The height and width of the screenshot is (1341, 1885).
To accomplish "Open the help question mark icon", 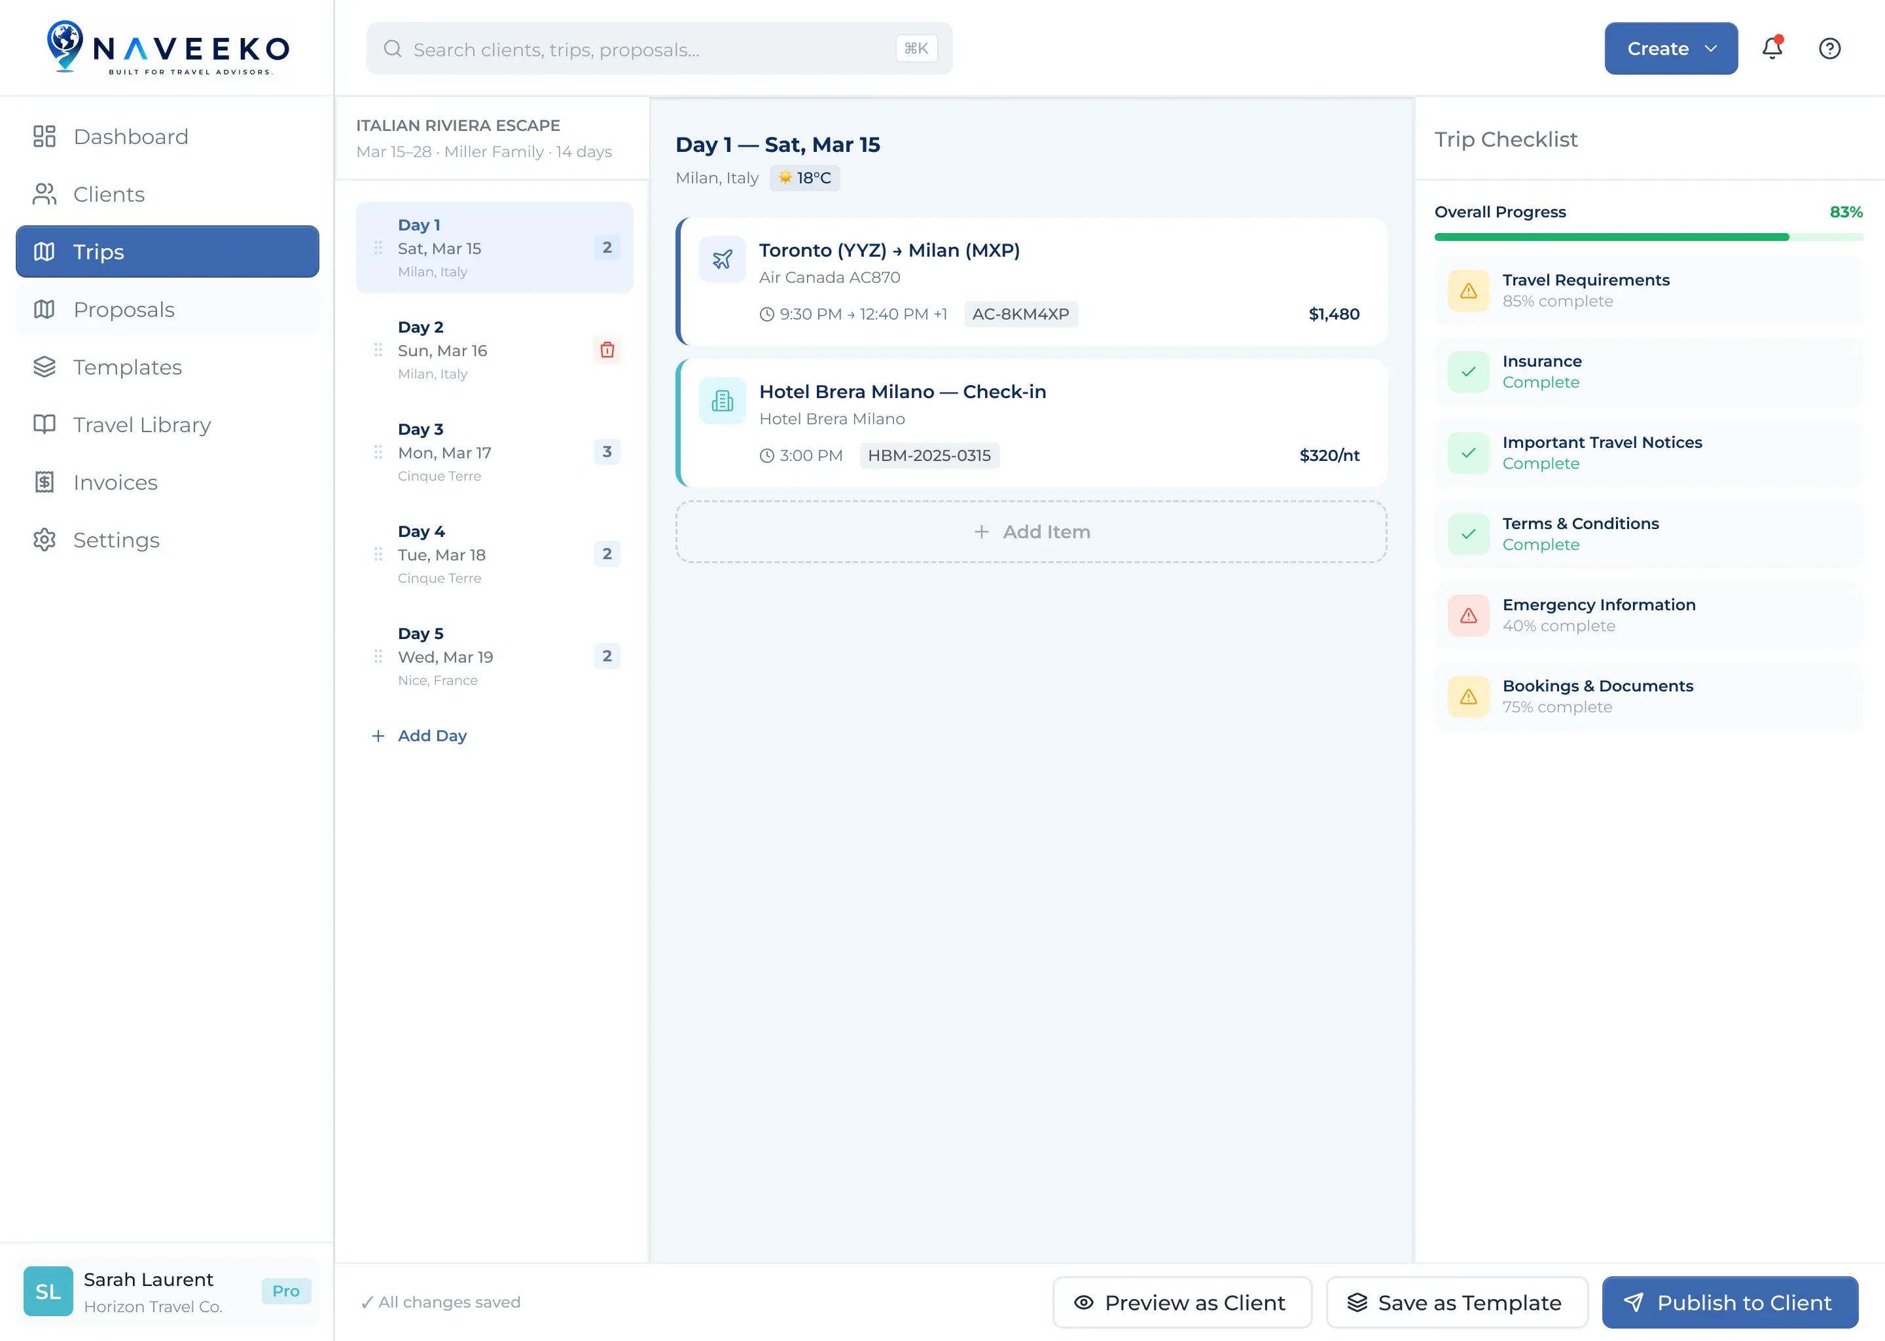I will (x=1830, y=48).
